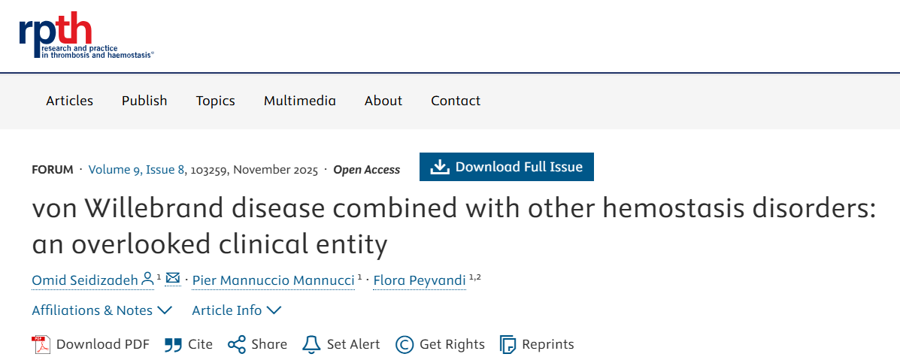Click the Cite quotation marks icon
The width and height of the screenshot is (900, 363).
point(173,345)
